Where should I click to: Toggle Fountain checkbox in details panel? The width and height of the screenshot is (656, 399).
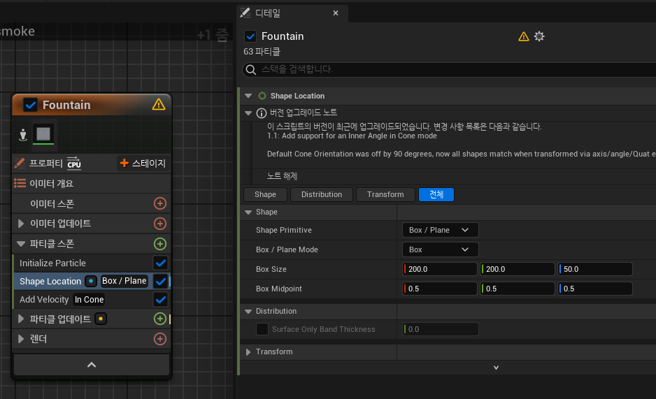[x=250, y=36]
